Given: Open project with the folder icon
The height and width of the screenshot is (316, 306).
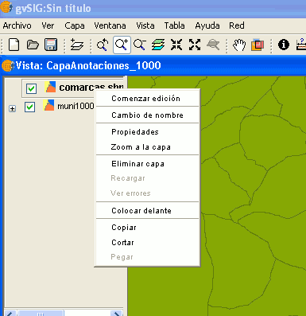Looking at the screenshot, I should tap(33, 45).
